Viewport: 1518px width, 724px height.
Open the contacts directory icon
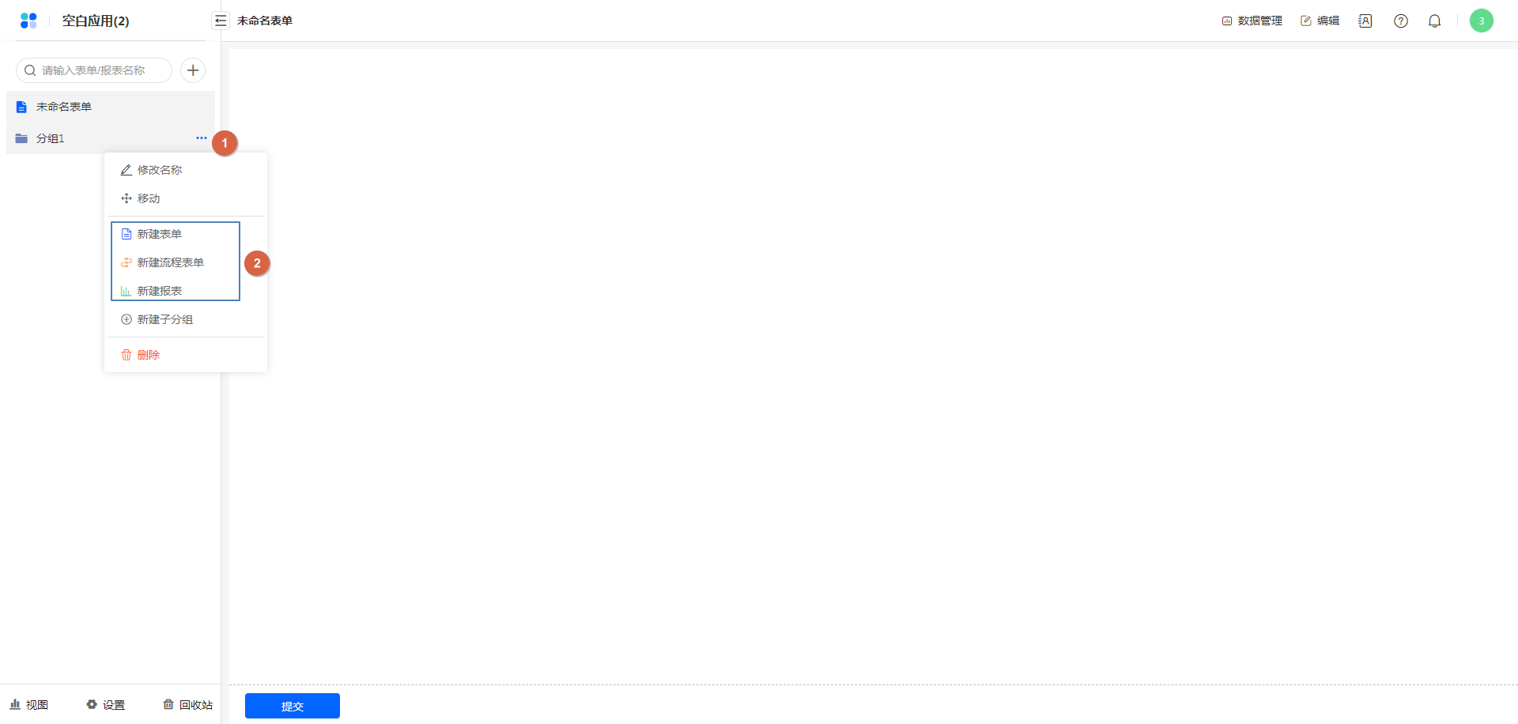click(1365, 21)
